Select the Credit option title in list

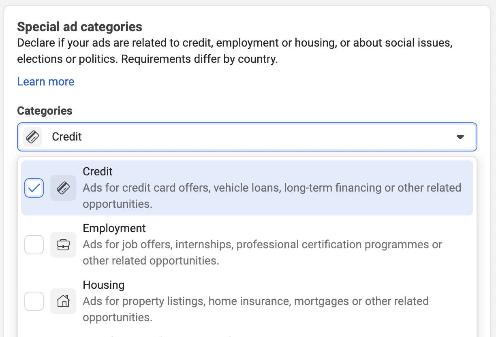(98, 172)
